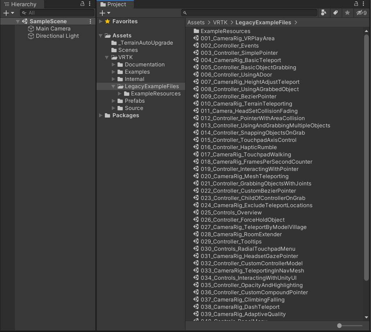Screen dimensions: 371x332
Task: Select 004_CameraRig_BasicTeleport scene icon
Action: pos(196,60)
